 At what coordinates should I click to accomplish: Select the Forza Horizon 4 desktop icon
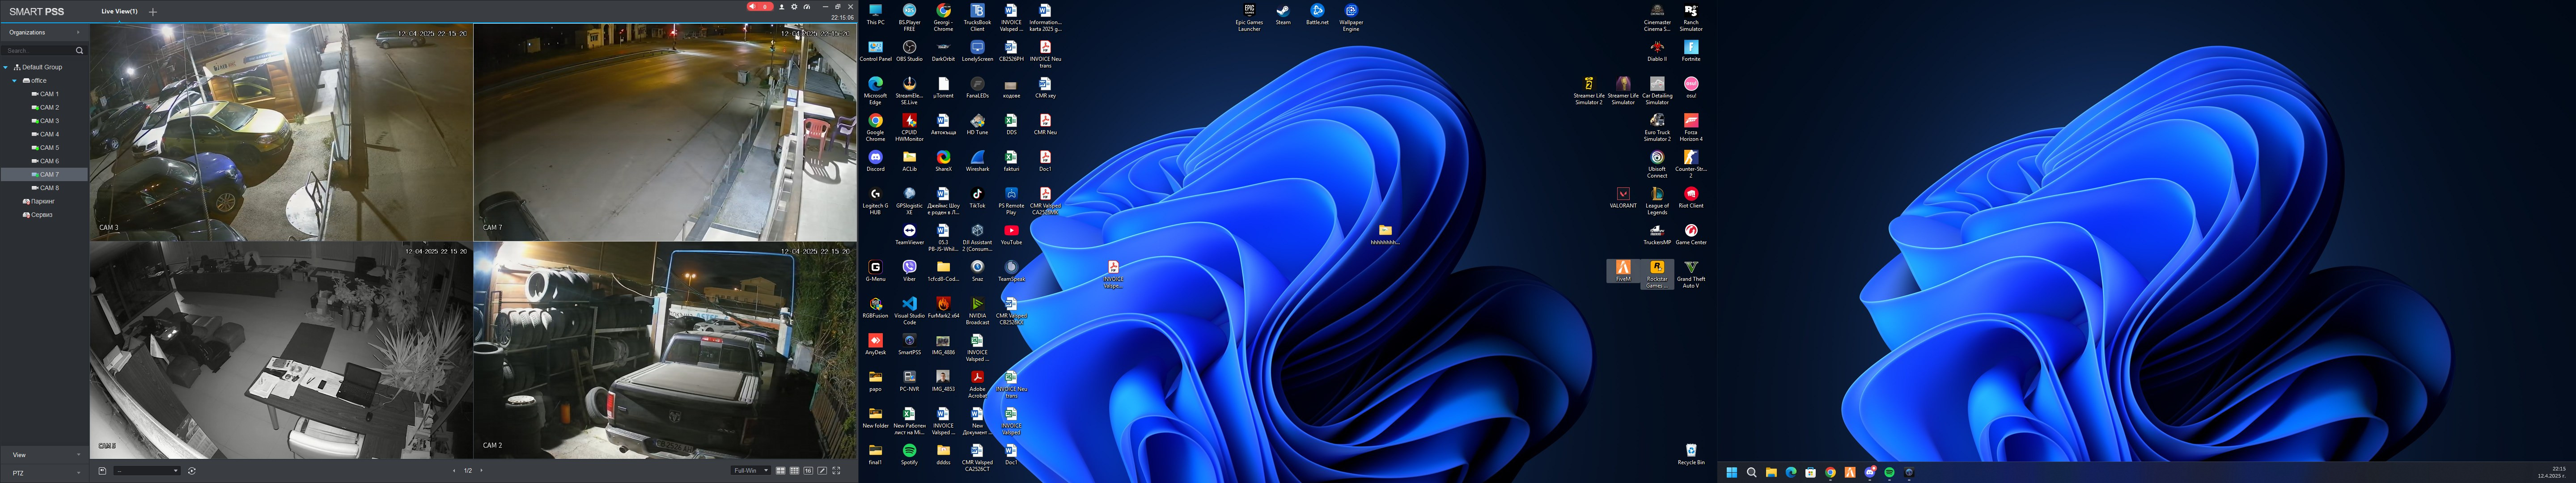tap(1691, 128)
